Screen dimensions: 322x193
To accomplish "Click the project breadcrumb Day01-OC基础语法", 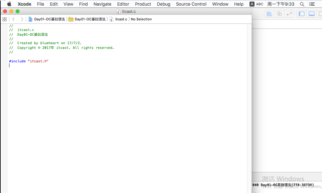I will click(x=47, y=19).
